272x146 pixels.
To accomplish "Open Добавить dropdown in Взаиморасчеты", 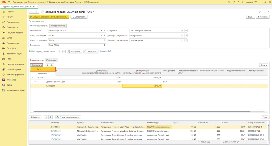I will pos(36,65).
